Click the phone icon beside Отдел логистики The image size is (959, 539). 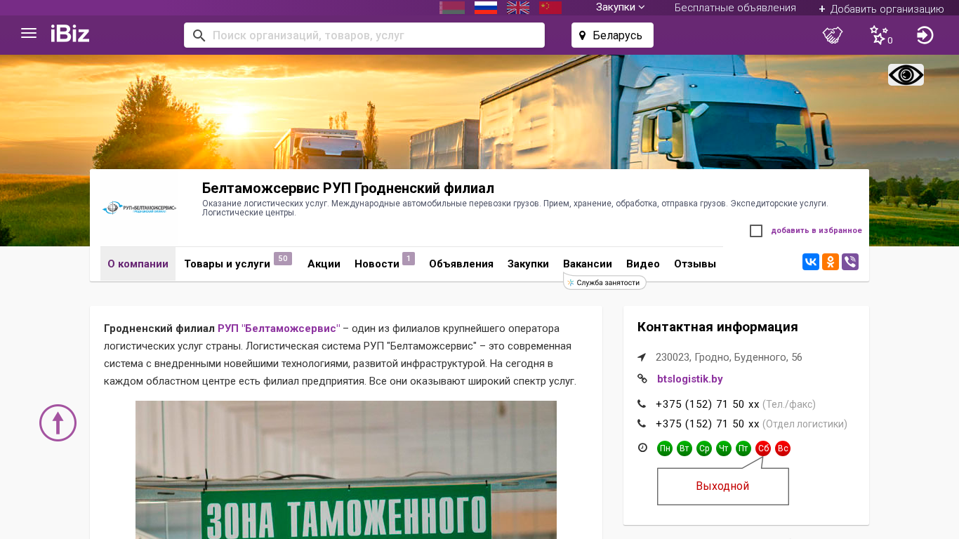(x=642, y=424)
